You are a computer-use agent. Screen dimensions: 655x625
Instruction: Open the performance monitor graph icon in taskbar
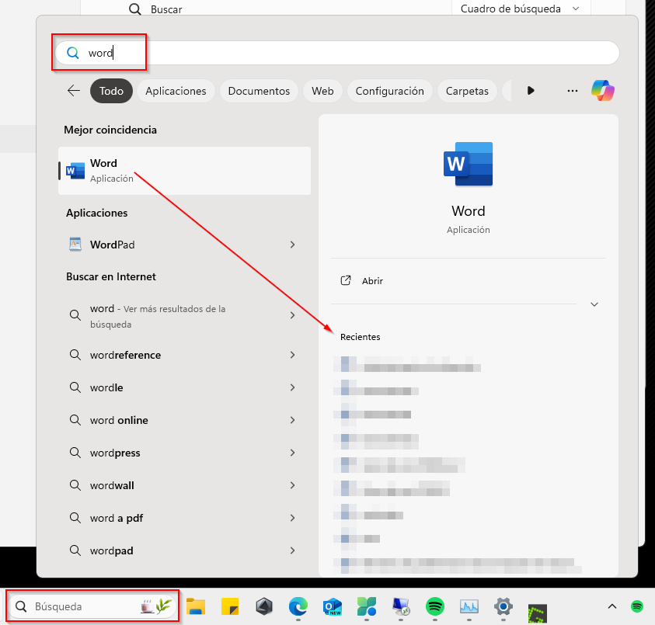469,606
